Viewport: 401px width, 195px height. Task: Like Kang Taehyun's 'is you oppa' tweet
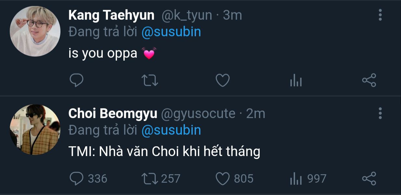pyautogui.click(x=223, y=80)
